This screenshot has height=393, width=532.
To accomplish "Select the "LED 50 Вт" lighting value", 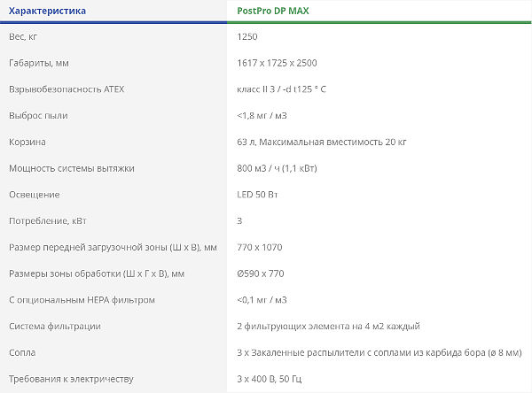I will click(x=260, y=195).
